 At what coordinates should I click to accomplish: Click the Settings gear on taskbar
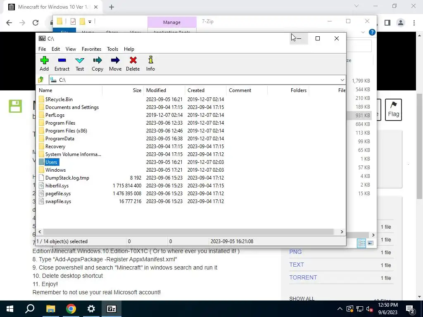tap(91, 309)
